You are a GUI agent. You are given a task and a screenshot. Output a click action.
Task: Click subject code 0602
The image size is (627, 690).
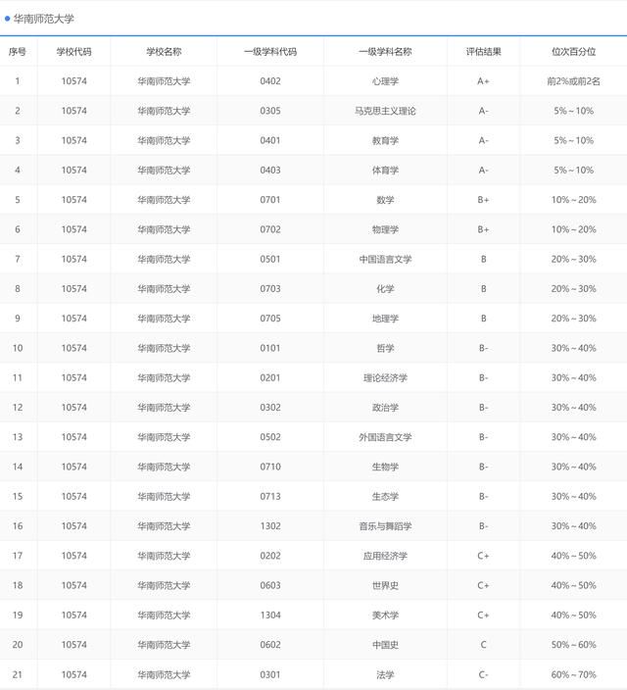point(270,645)
